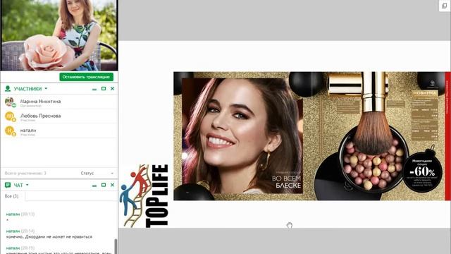
Task: Maximize the ЧАТ panel
Action: click(x=104, y=185)
